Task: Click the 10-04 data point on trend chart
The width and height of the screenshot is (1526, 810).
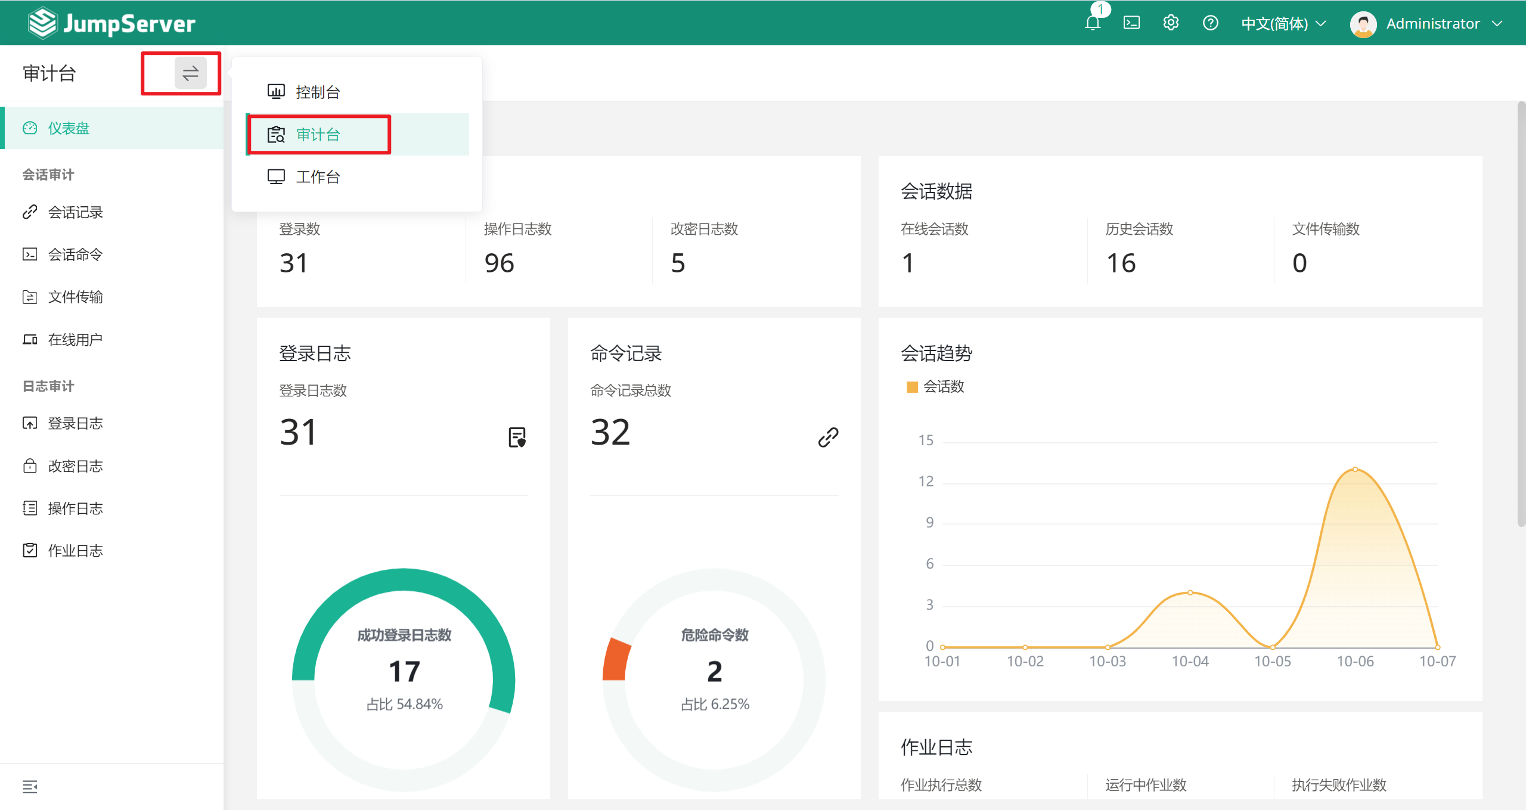Action: point(1190,592)
